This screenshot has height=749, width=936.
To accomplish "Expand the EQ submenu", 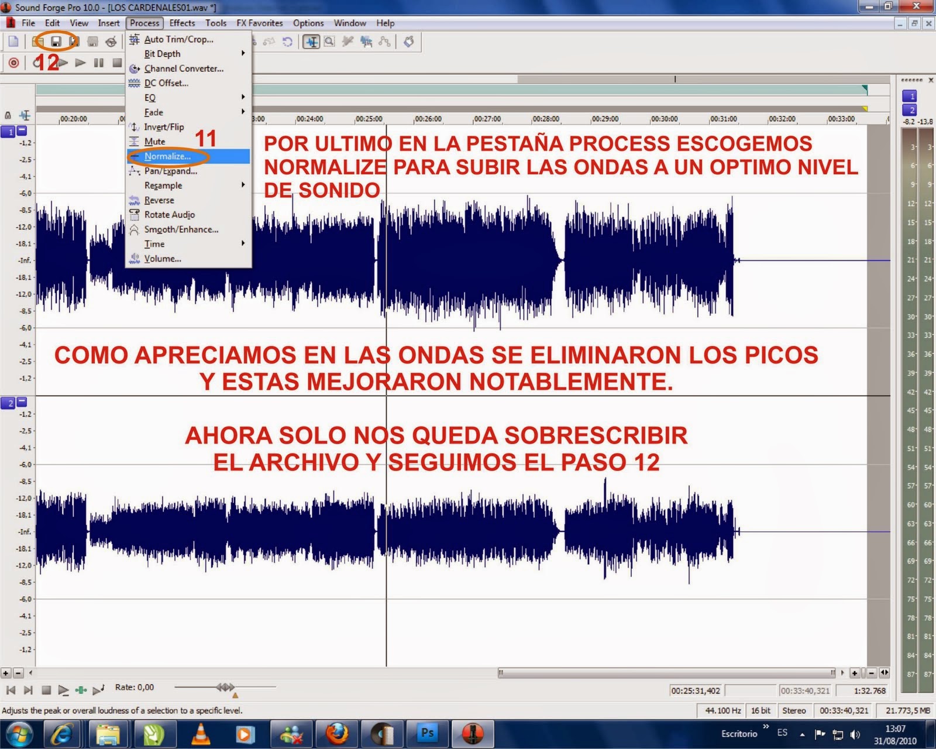I will tap(188, 98).
